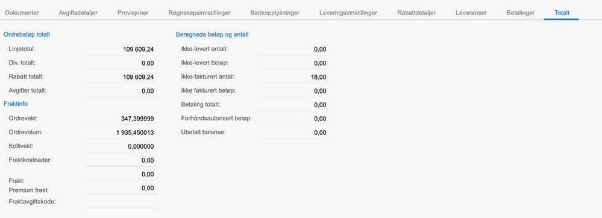Select the Rabatt totalt amount field

[x=122, y=76]
